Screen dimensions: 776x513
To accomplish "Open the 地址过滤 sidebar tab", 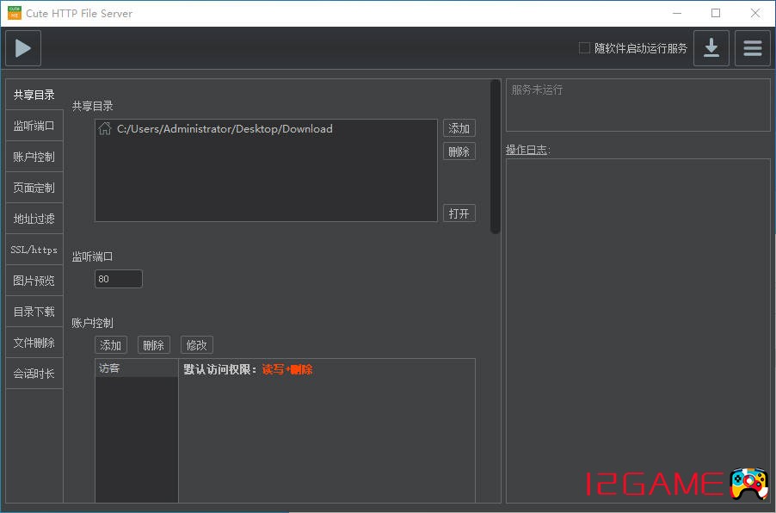I will pos(34,219).
